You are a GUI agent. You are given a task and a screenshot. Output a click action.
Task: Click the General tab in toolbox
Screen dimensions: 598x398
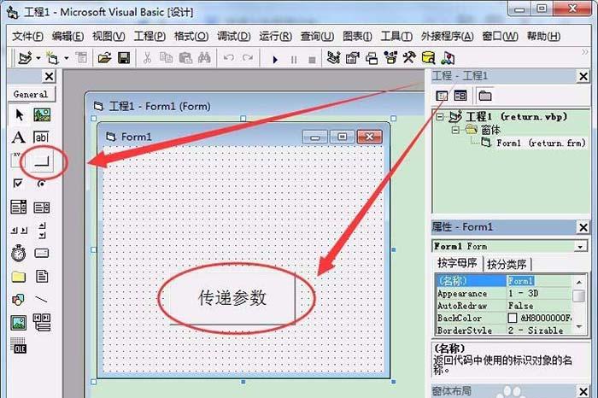click(31, 94)
